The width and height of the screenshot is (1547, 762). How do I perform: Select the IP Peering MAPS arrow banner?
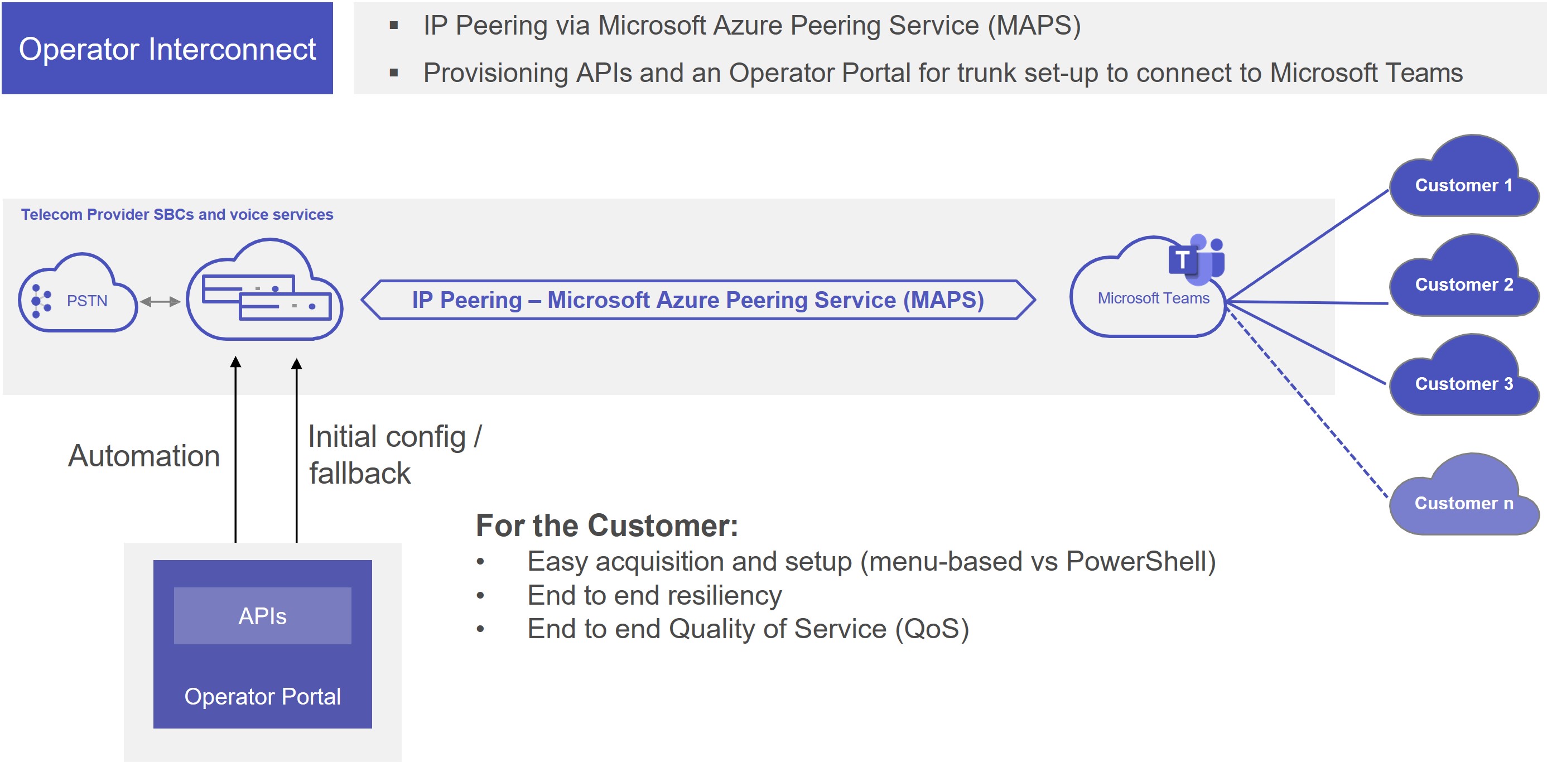click(698, 300)
